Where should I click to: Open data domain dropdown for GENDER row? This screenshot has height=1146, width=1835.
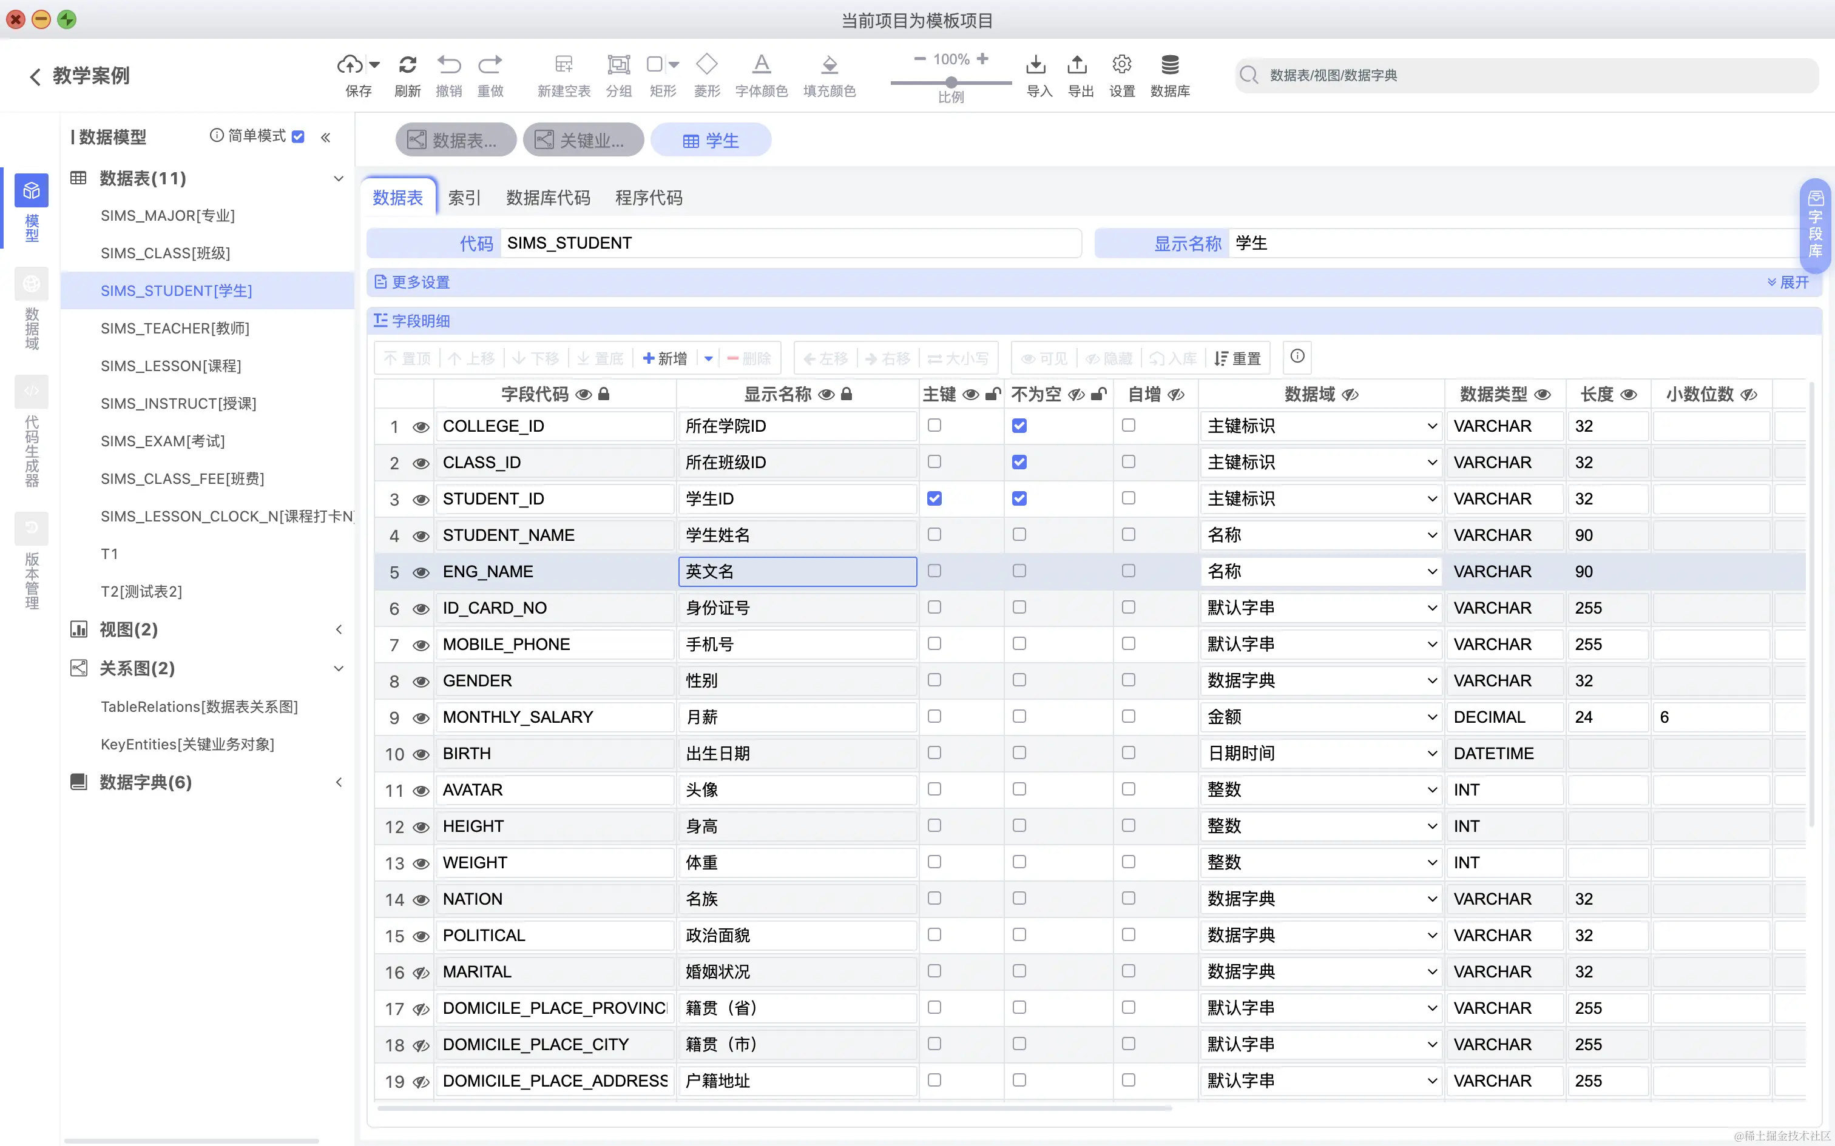click(1431, 680)
